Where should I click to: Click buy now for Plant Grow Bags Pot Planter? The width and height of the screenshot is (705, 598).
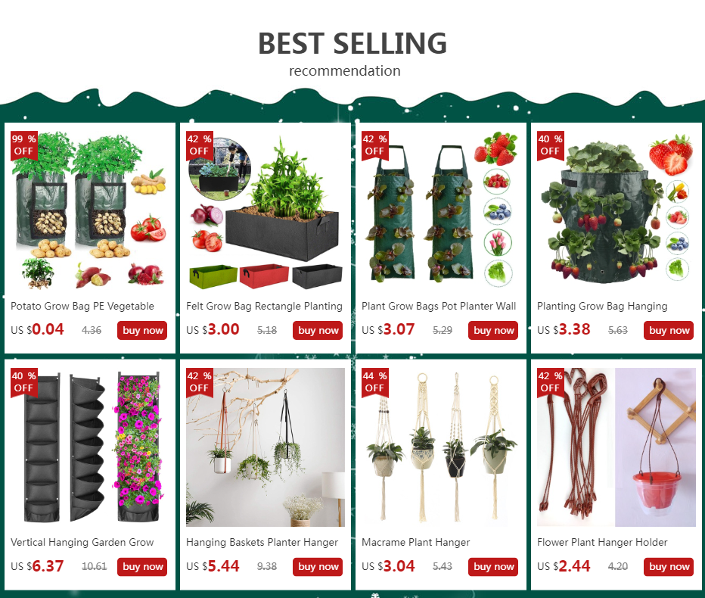pos(492,330)
